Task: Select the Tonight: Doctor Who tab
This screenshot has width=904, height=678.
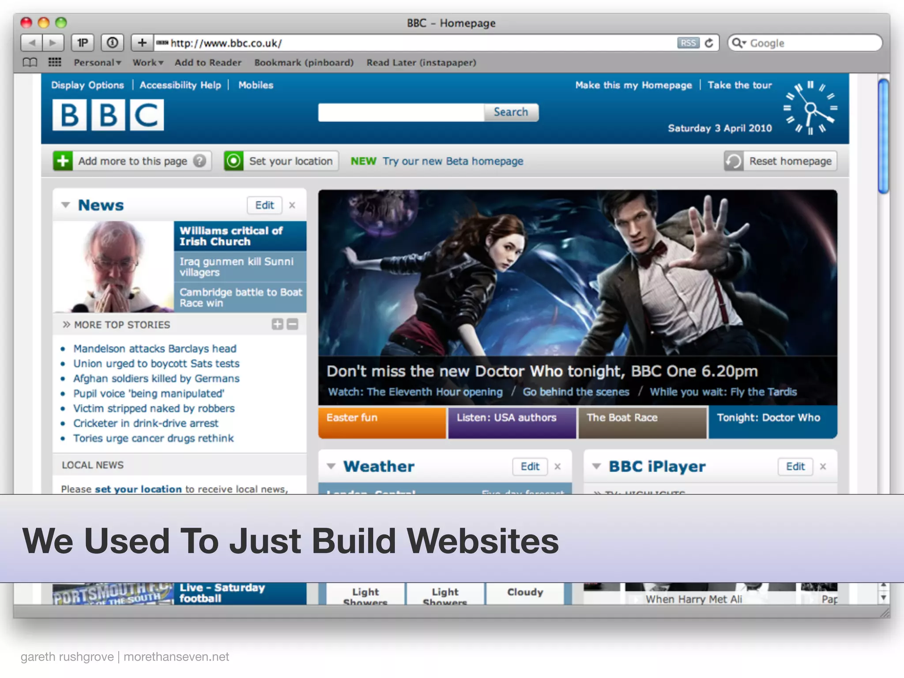Action: coord(772,422)
